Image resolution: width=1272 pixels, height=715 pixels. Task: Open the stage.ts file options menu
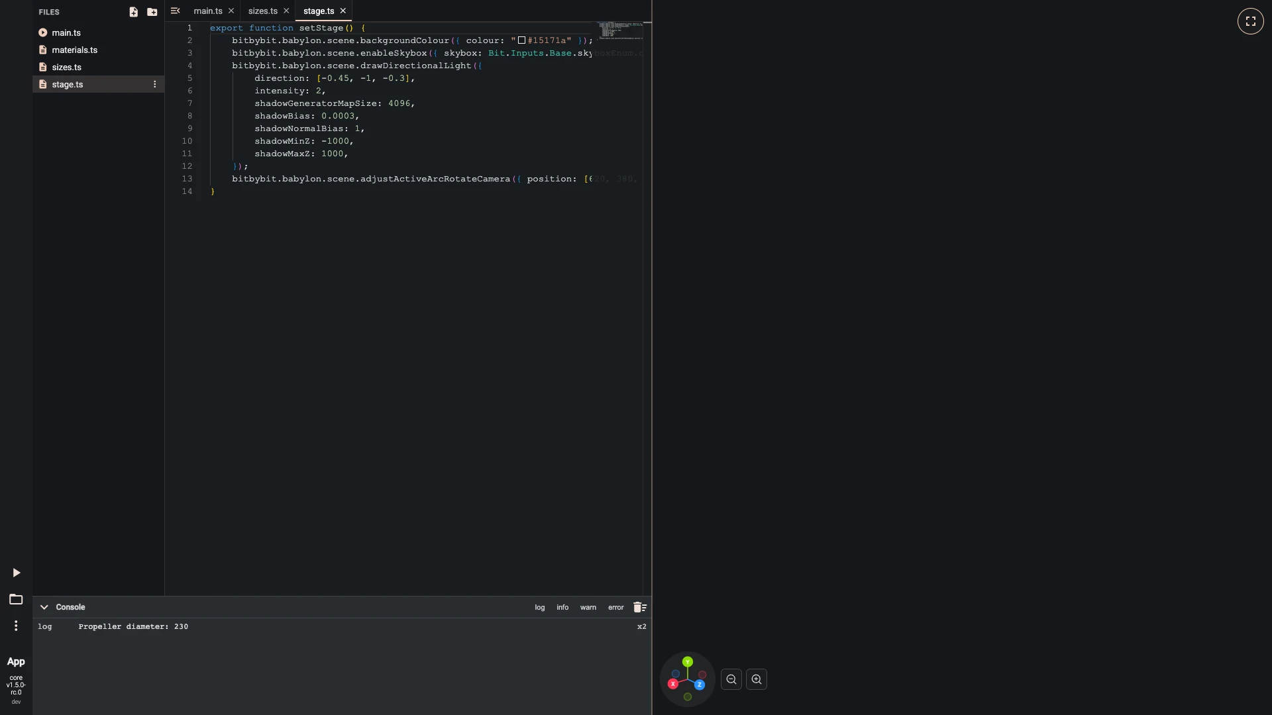pyautogui.click(x=154, y=84)
